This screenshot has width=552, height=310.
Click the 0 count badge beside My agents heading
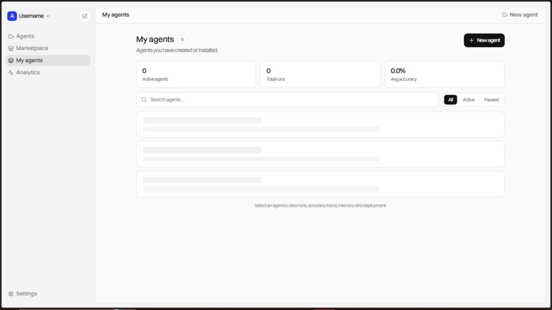pyautogui.click(x=182, y=40)
